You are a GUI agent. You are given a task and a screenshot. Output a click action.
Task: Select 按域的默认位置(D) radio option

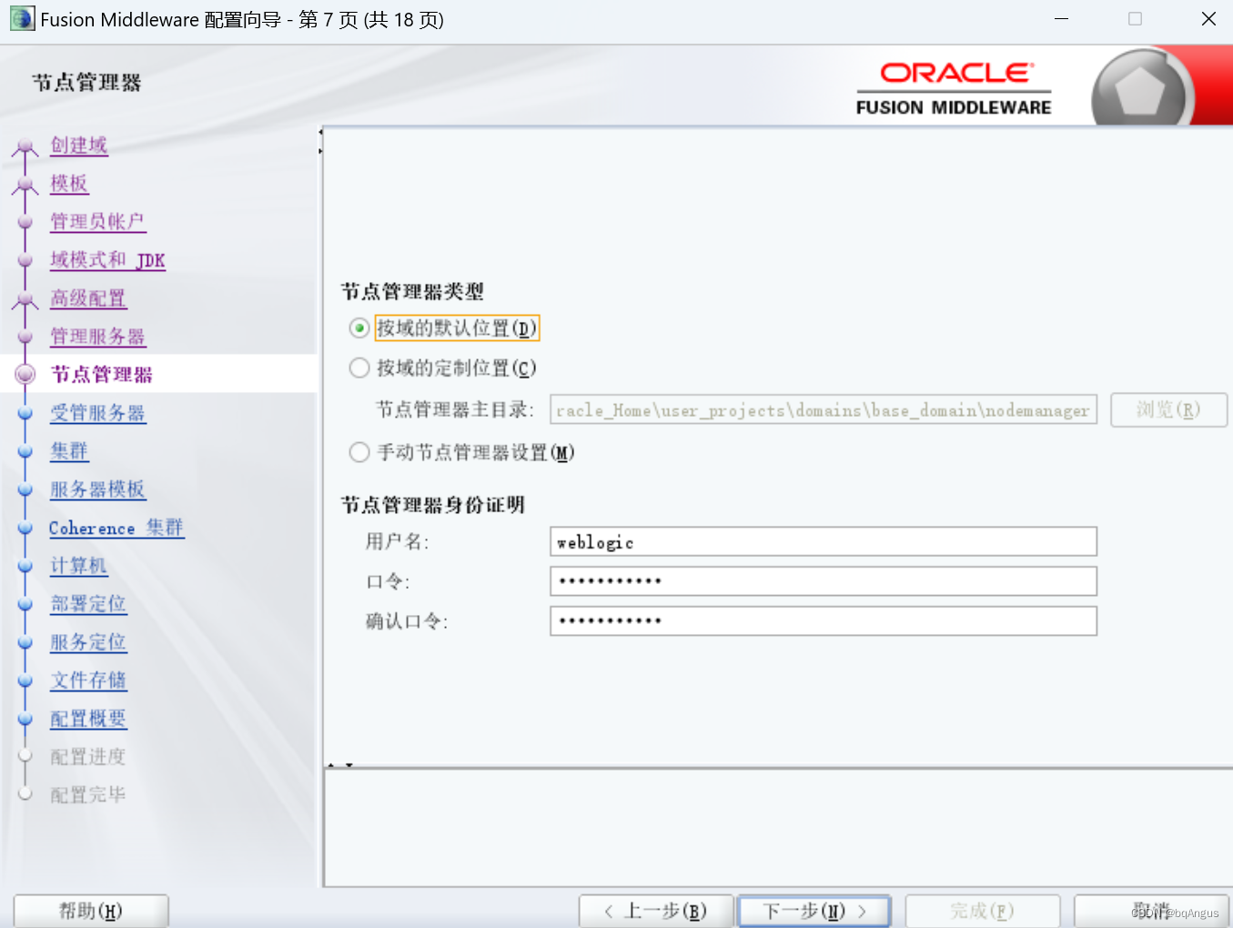[x=359, y=328]
